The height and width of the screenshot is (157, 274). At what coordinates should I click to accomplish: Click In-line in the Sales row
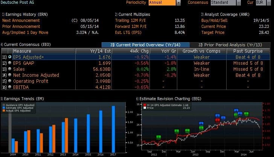(x=202, y=69)
